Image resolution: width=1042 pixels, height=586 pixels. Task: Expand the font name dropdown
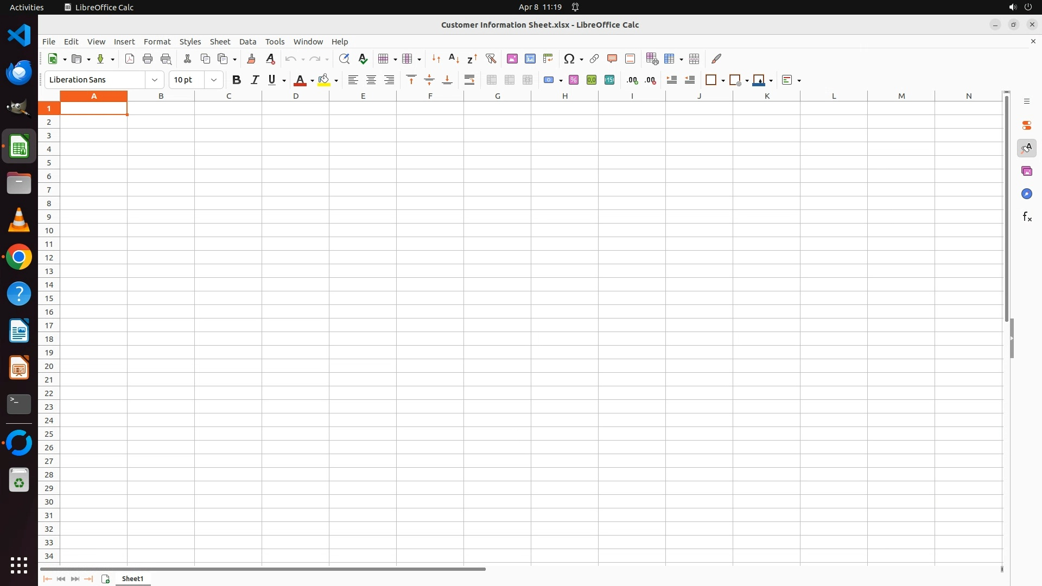[155, 80]
